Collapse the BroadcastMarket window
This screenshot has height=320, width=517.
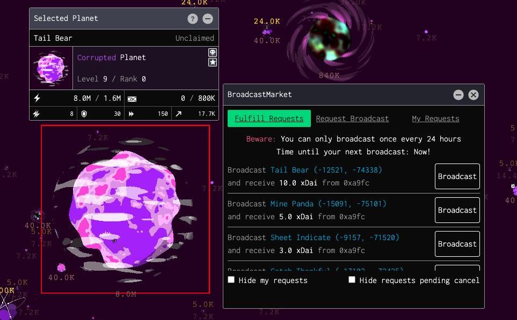click(x=458, y=95)
